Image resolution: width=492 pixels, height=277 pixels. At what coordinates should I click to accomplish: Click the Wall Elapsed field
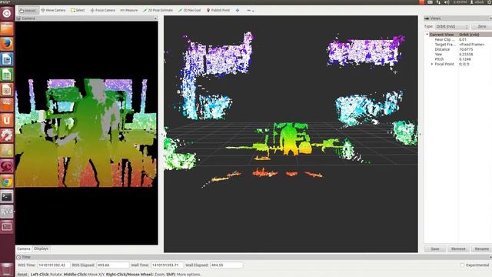[226, 265]
